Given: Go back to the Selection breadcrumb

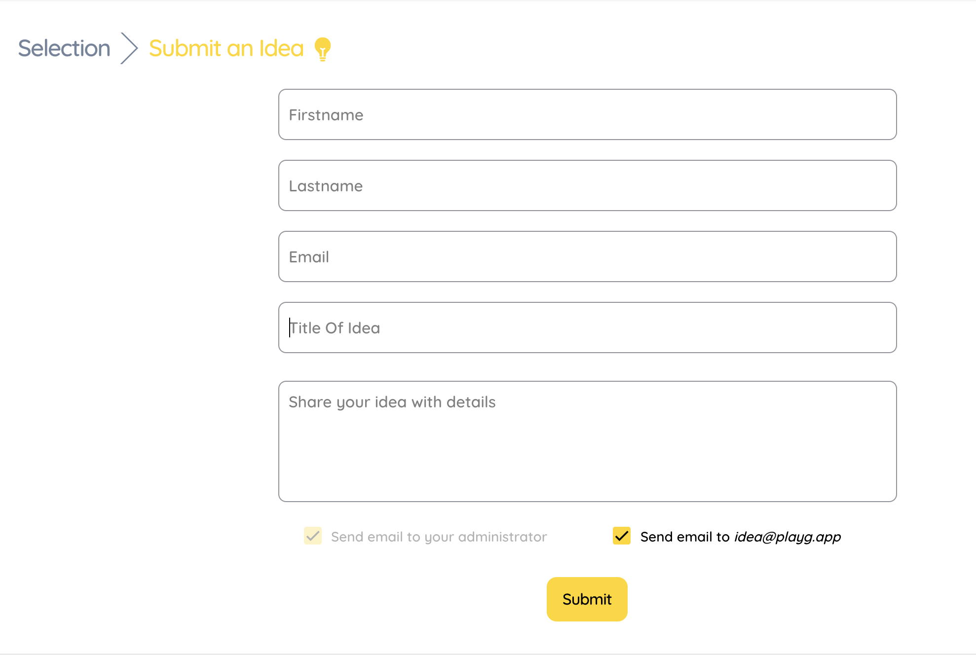Looking at the screenshot, I should 64,48.
